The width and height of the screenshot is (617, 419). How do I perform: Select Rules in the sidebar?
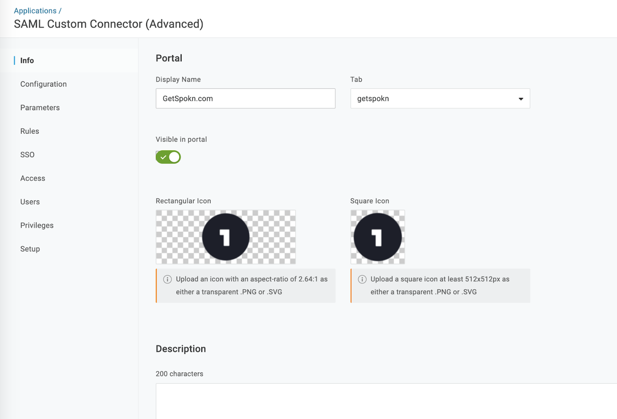[29, 131]
